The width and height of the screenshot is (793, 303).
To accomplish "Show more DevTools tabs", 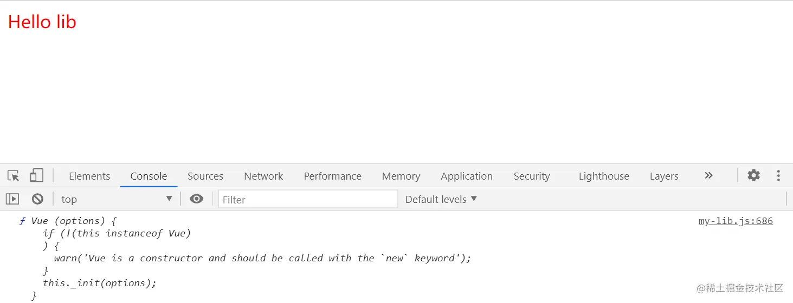I will point(708,176).
